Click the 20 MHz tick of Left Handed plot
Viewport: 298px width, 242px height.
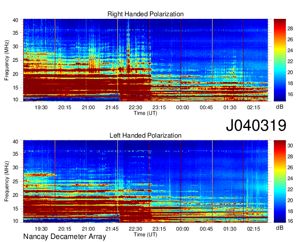pos(15,195)
